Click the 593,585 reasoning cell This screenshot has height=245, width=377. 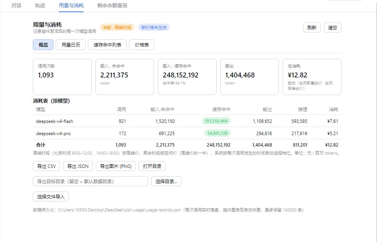click(299, 121)
